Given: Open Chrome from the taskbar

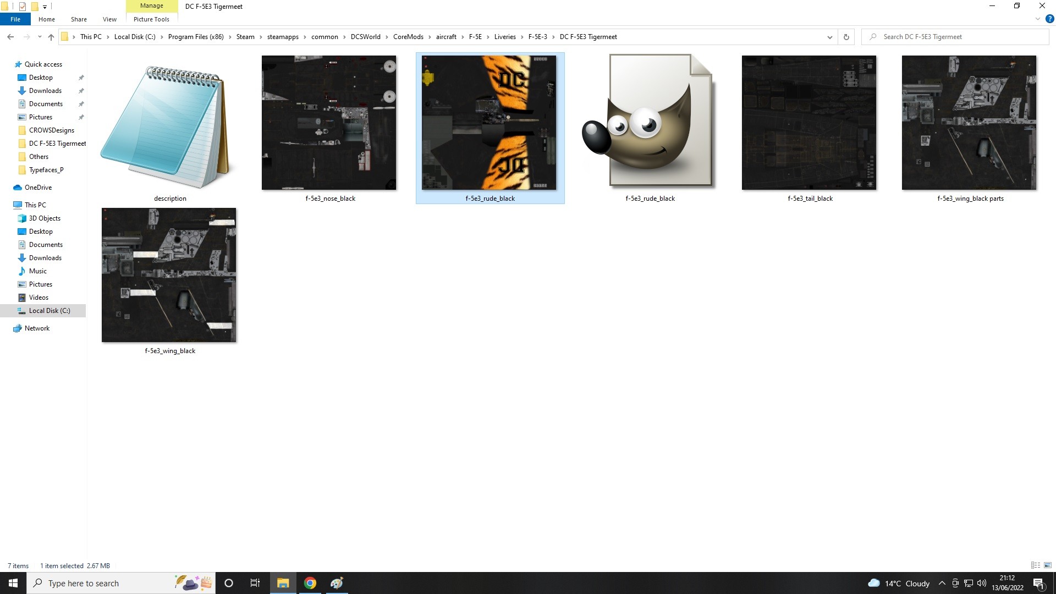Looking at the screenshot, I should tap(310, 583).
